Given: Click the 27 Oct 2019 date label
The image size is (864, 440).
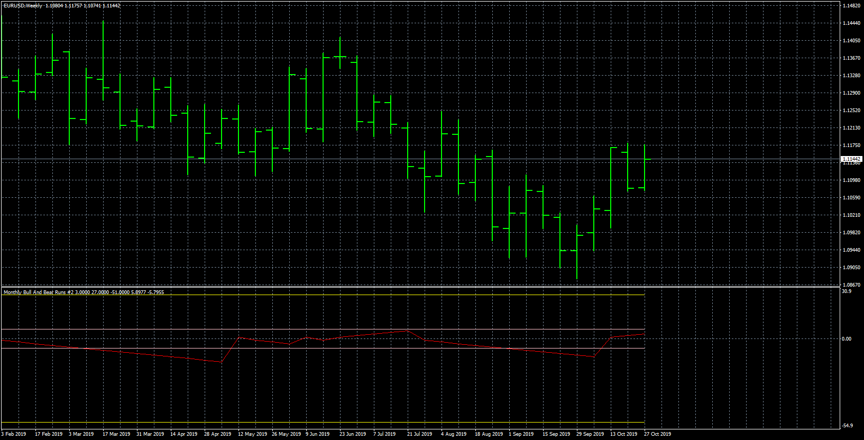Looking at the screenshot, I should coord(658,434).
